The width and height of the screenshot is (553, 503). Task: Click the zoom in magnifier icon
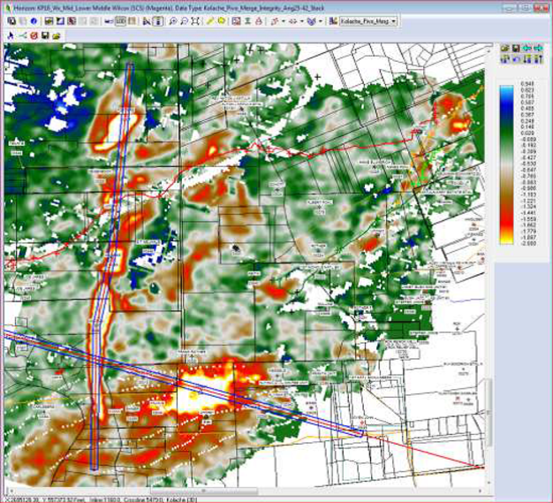tap(173, 21)
